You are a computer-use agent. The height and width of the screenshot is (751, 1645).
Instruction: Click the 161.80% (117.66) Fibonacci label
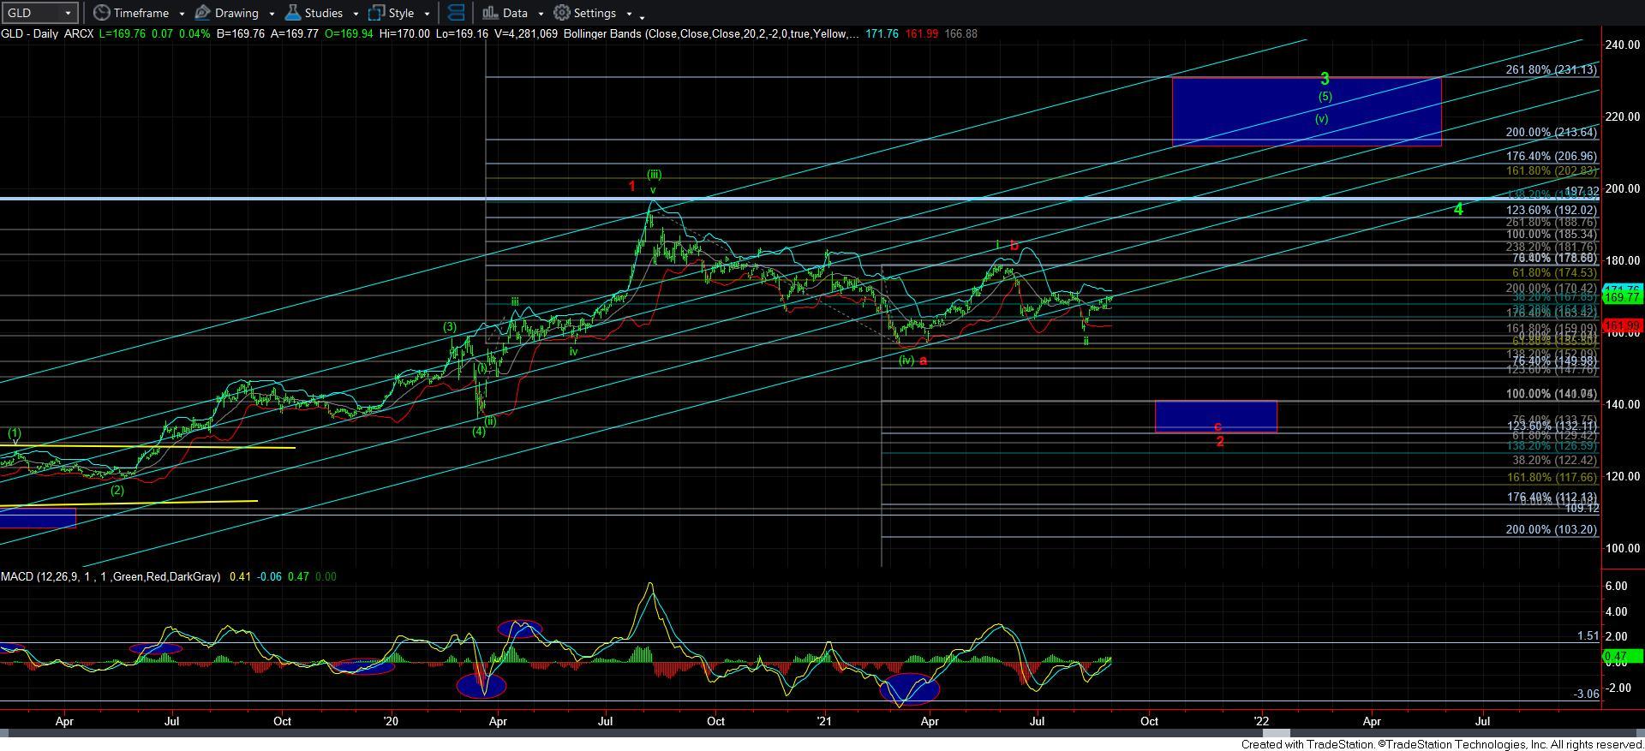pyautogui.click(x=1551, y=477)
